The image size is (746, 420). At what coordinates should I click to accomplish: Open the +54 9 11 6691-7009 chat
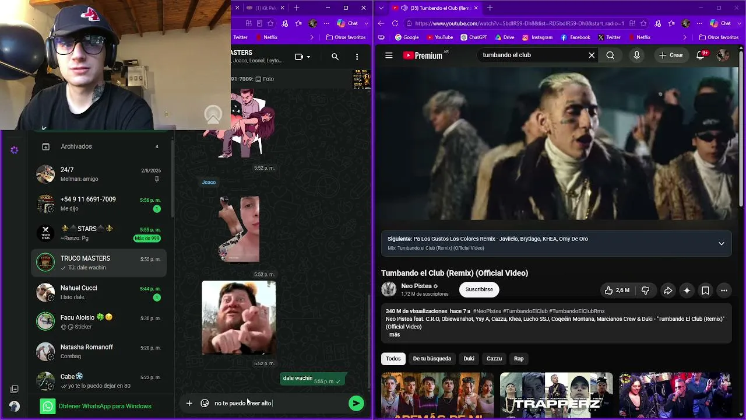(x=98, y=204)
